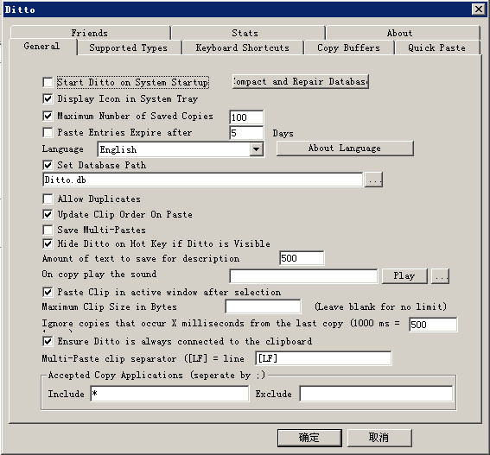Click the copy sound file path field
The image size is (490, 455).
tap(303, 276)
